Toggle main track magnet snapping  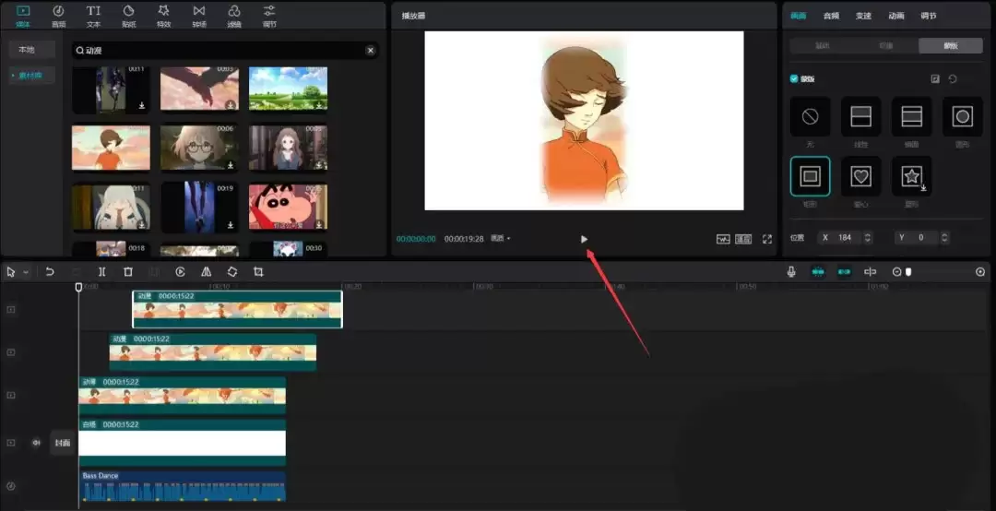coord(818,272)
